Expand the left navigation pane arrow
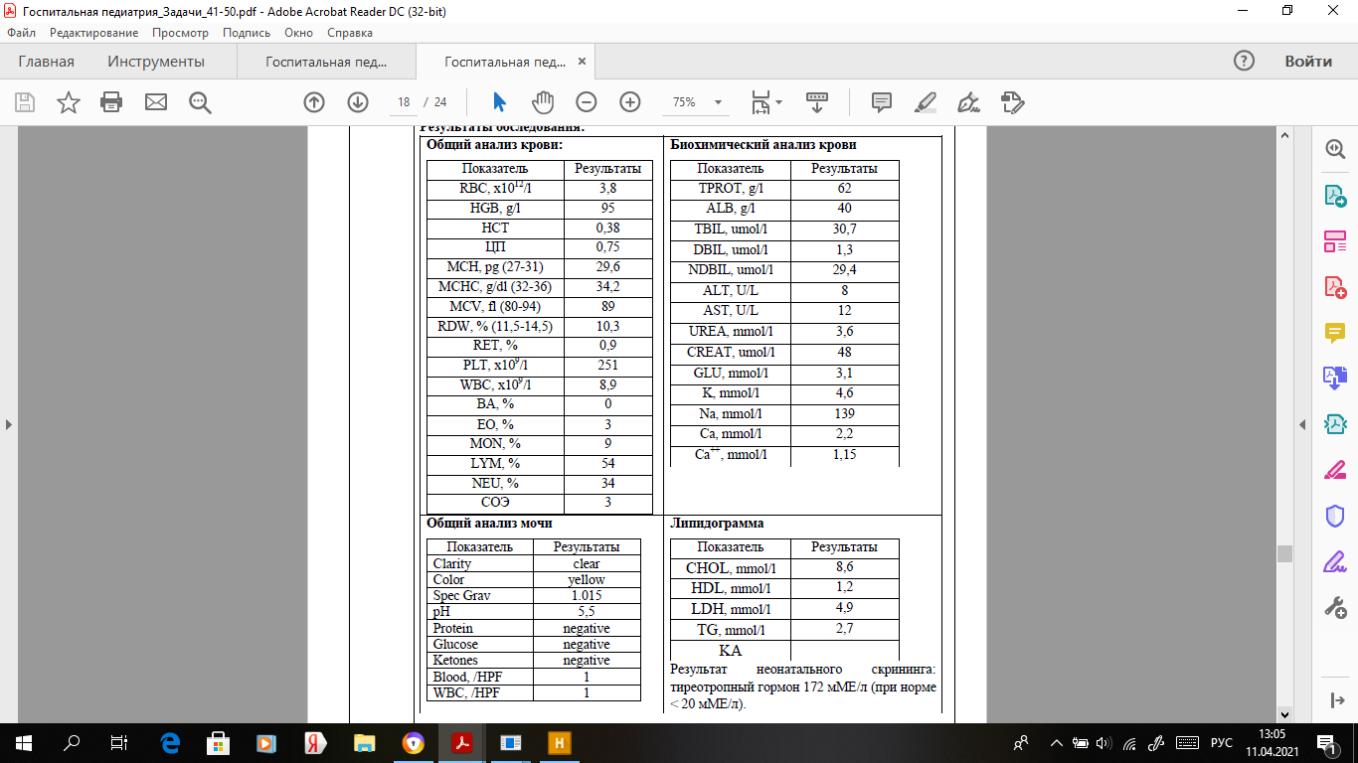Viewport: 1358px width, 763px height. (9, 424)
